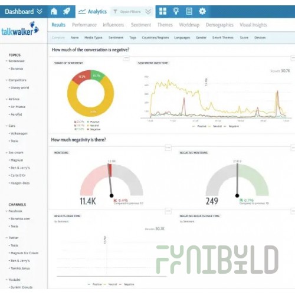This screenshot has height=295, width=295.
Task: Compare by Media Types
Action: 93,38
